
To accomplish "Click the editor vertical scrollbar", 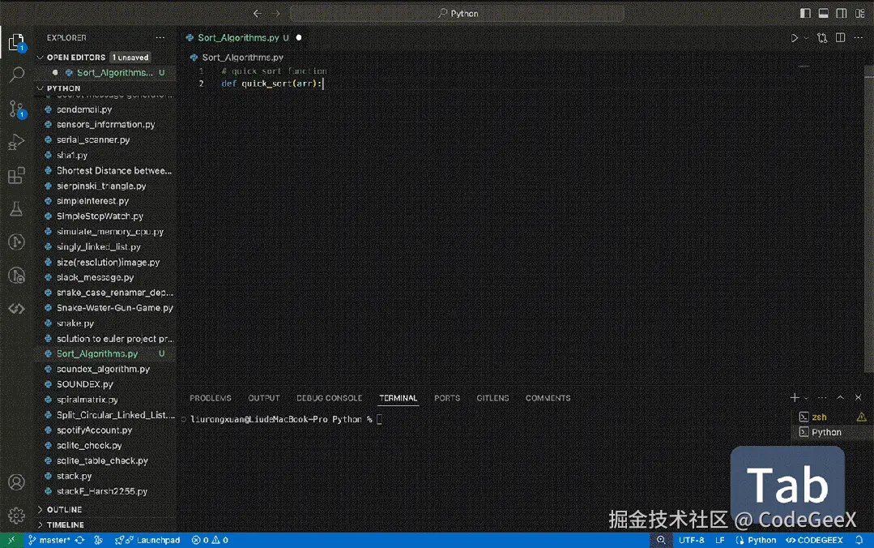I will coord(869,217).
